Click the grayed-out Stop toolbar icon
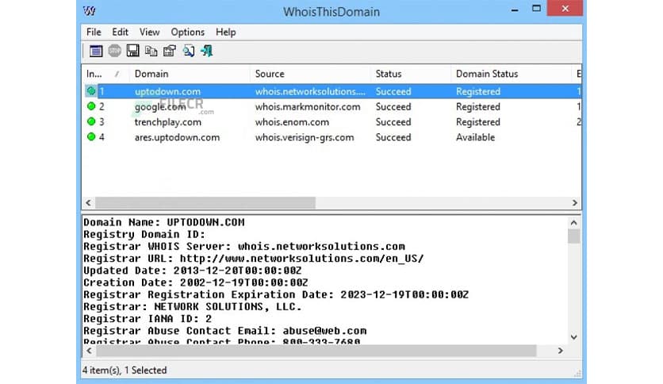Viewport: 663px width, 384px height. click(114, 51)
